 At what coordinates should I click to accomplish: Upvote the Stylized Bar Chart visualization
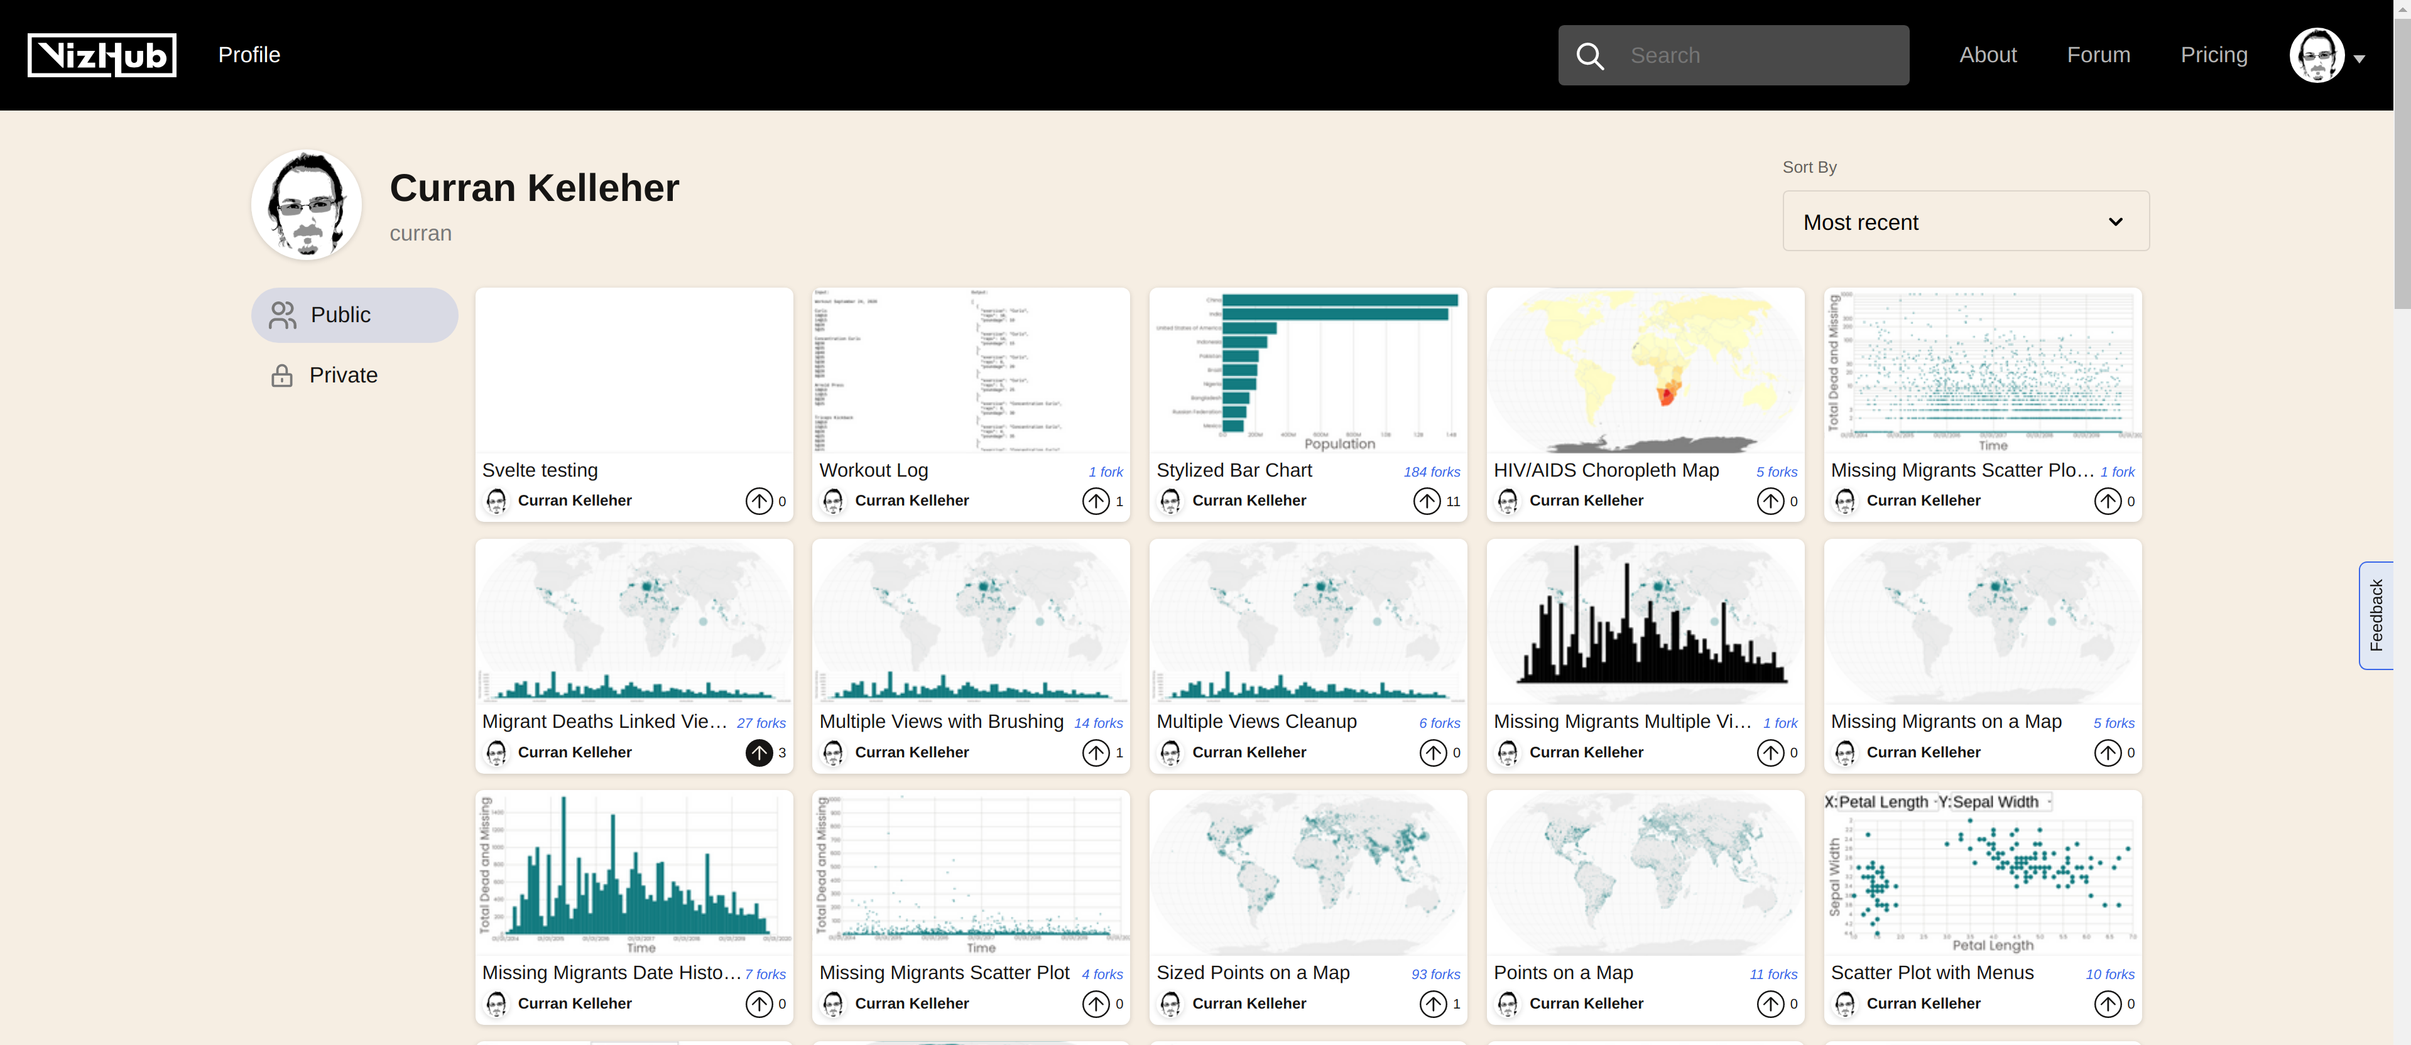pos(1427,501)
